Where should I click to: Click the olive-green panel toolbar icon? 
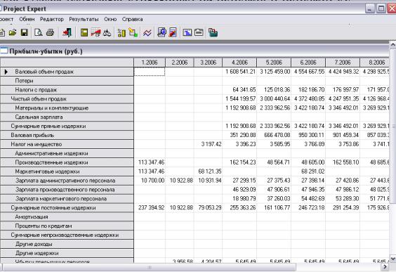84,32
